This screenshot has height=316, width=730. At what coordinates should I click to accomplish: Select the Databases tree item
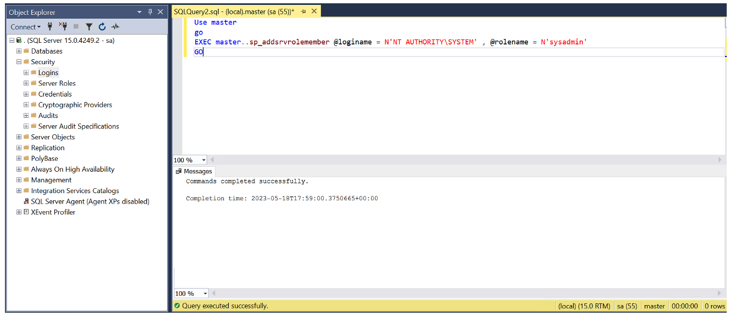[47, 51]
